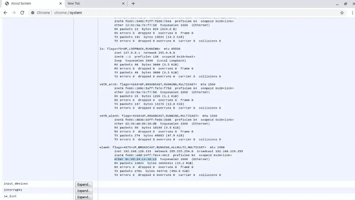Click the input_devices row label
This screenshot has width=355, height=200.
[15, 183]
